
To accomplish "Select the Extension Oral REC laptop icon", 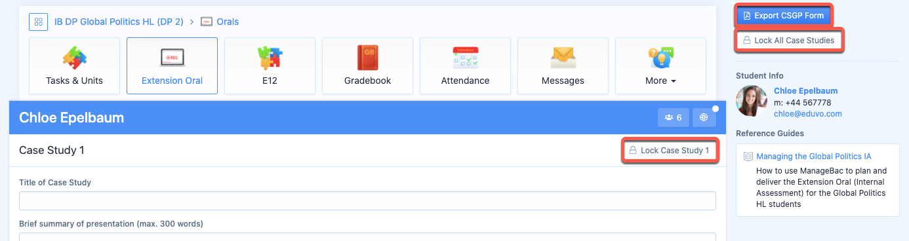I will 172,58.
